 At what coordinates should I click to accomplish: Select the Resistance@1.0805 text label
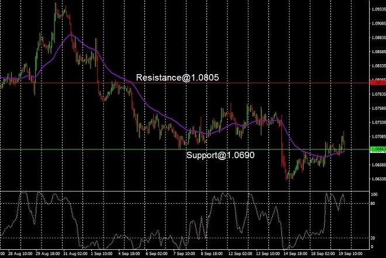(x=177, y=78)
